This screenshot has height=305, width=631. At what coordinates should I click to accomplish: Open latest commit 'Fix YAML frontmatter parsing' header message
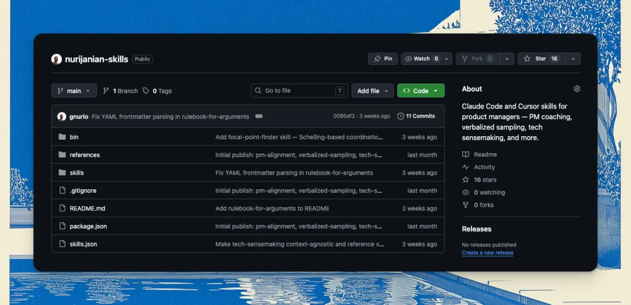(170, 117)
